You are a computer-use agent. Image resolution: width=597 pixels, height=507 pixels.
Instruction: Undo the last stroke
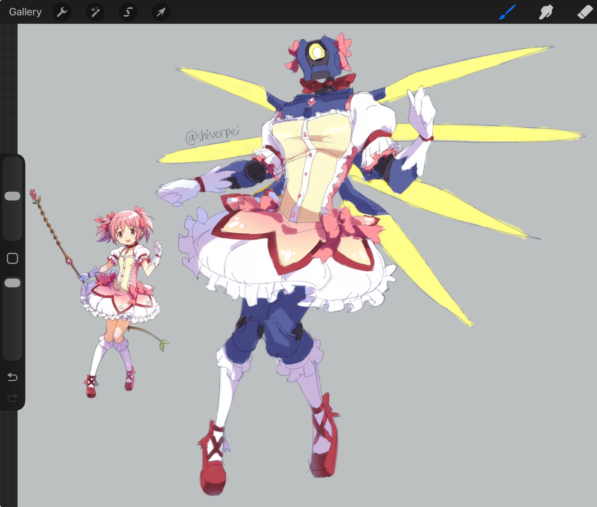point(13,377)
